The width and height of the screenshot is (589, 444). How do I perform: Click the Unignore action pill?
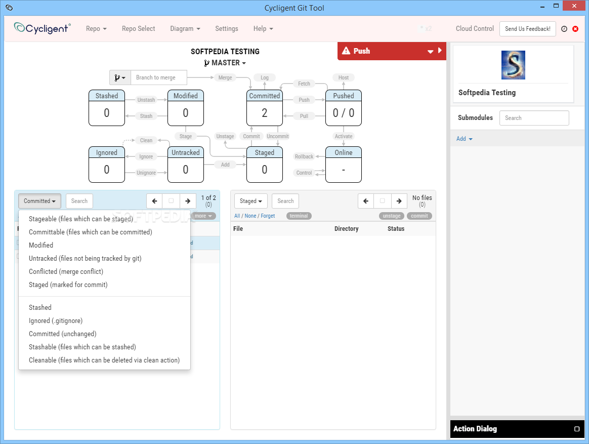point(146,173)
